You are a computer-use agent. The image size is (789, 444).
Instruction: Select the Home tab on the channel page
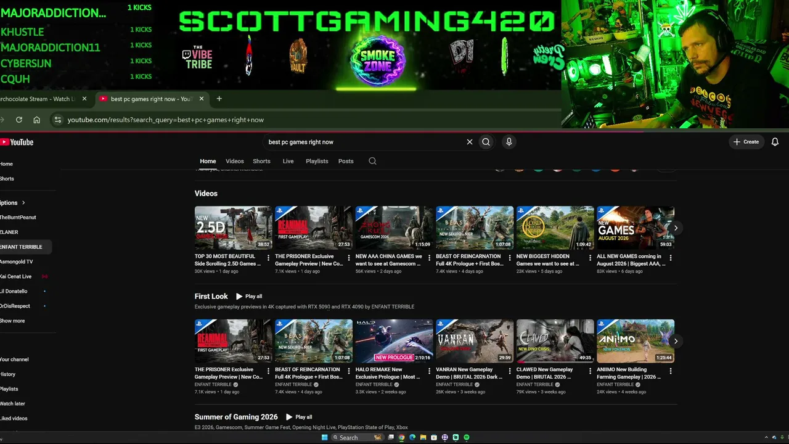(208, 161)
